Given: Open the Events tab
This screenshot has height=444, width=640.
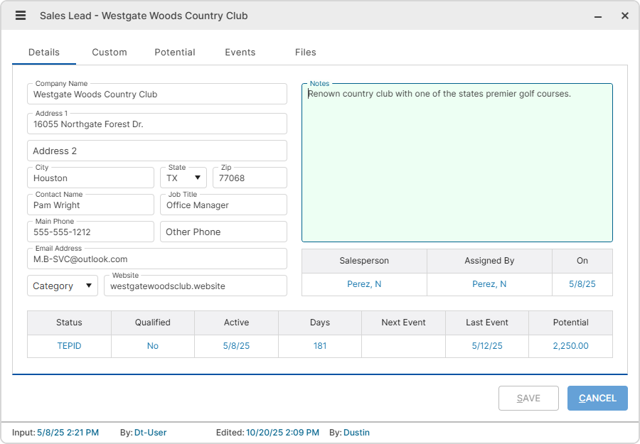Looking at the screenshot, I should tap(240, 52).
